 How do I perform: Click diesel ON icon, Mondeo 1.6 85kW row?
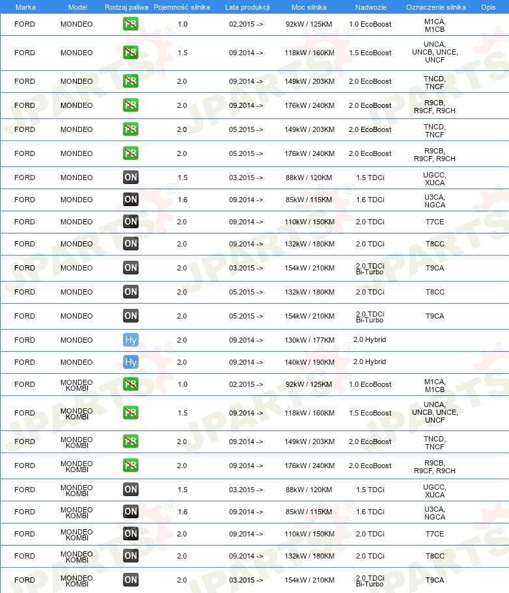(x=131, y=200)
